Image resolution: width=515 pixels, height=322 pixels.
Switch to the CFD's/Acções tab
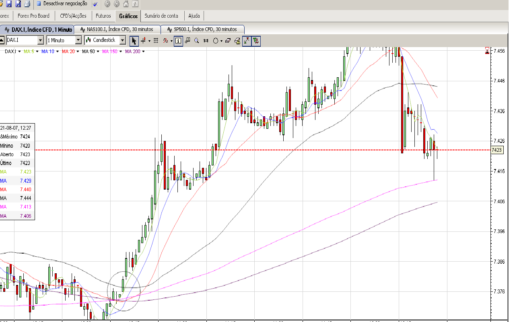[x=73, y=16]
